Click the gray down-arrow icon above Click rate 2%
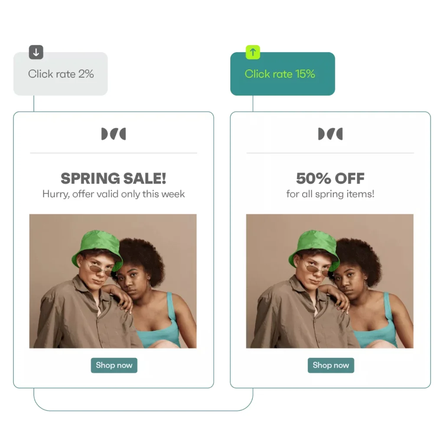444x444 pixels. (36, 52)
